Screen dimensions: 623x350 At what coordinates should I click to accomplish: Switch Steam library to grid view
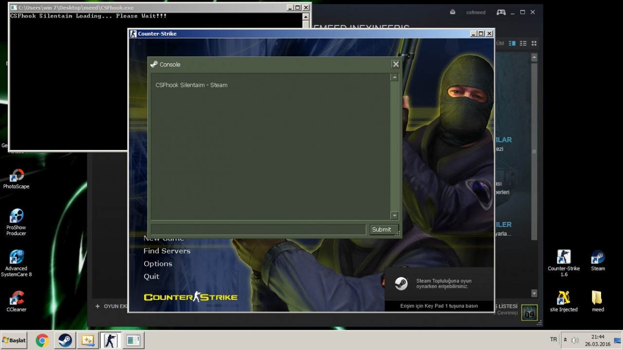pyautogui.click(x=534, y=43)
